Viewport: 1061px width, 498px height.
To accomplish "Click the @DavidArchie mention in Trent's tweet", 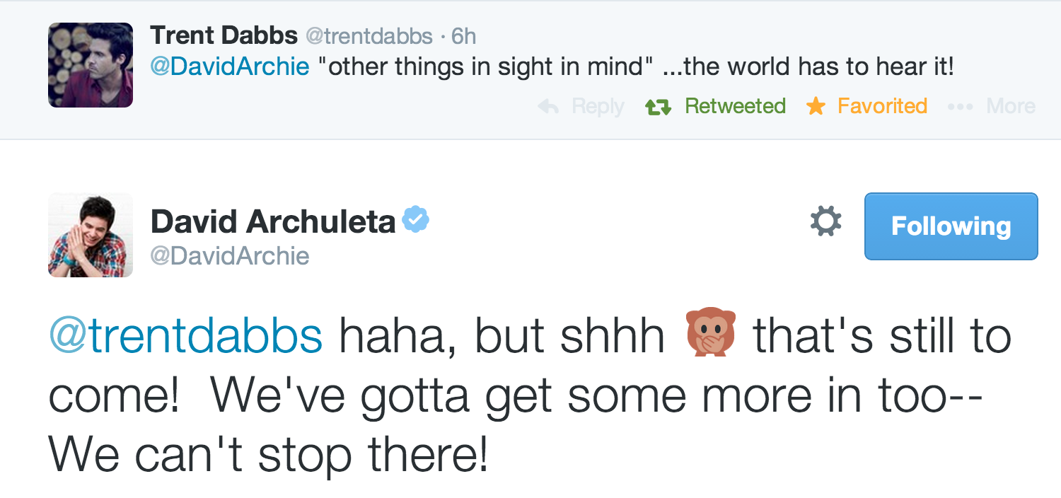I will (x=230, y=66).
